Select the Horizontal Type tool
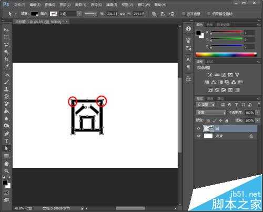 coord(6,141)
